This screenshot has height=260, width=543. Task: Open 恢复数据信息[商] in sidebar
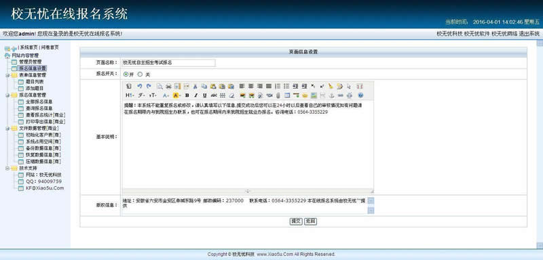point(43,154)
